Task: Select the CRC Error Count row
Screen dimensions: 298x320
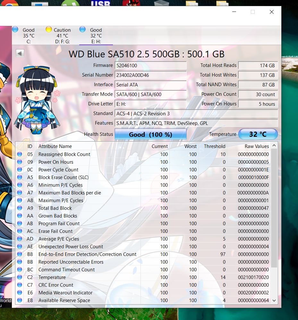Action: pos(143,285)
